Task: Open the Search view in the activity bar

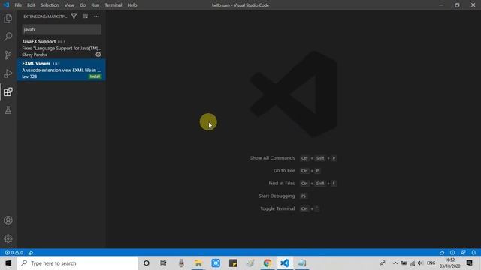Action: (8, 37)
